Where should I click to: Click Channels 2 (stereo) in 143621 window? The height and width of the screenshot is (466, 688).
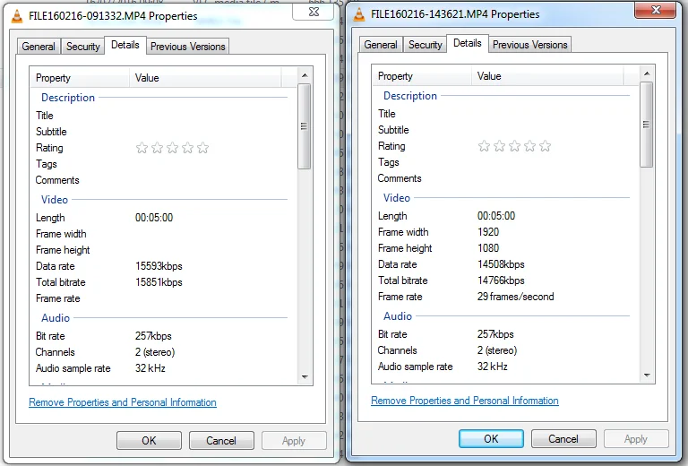497,350
